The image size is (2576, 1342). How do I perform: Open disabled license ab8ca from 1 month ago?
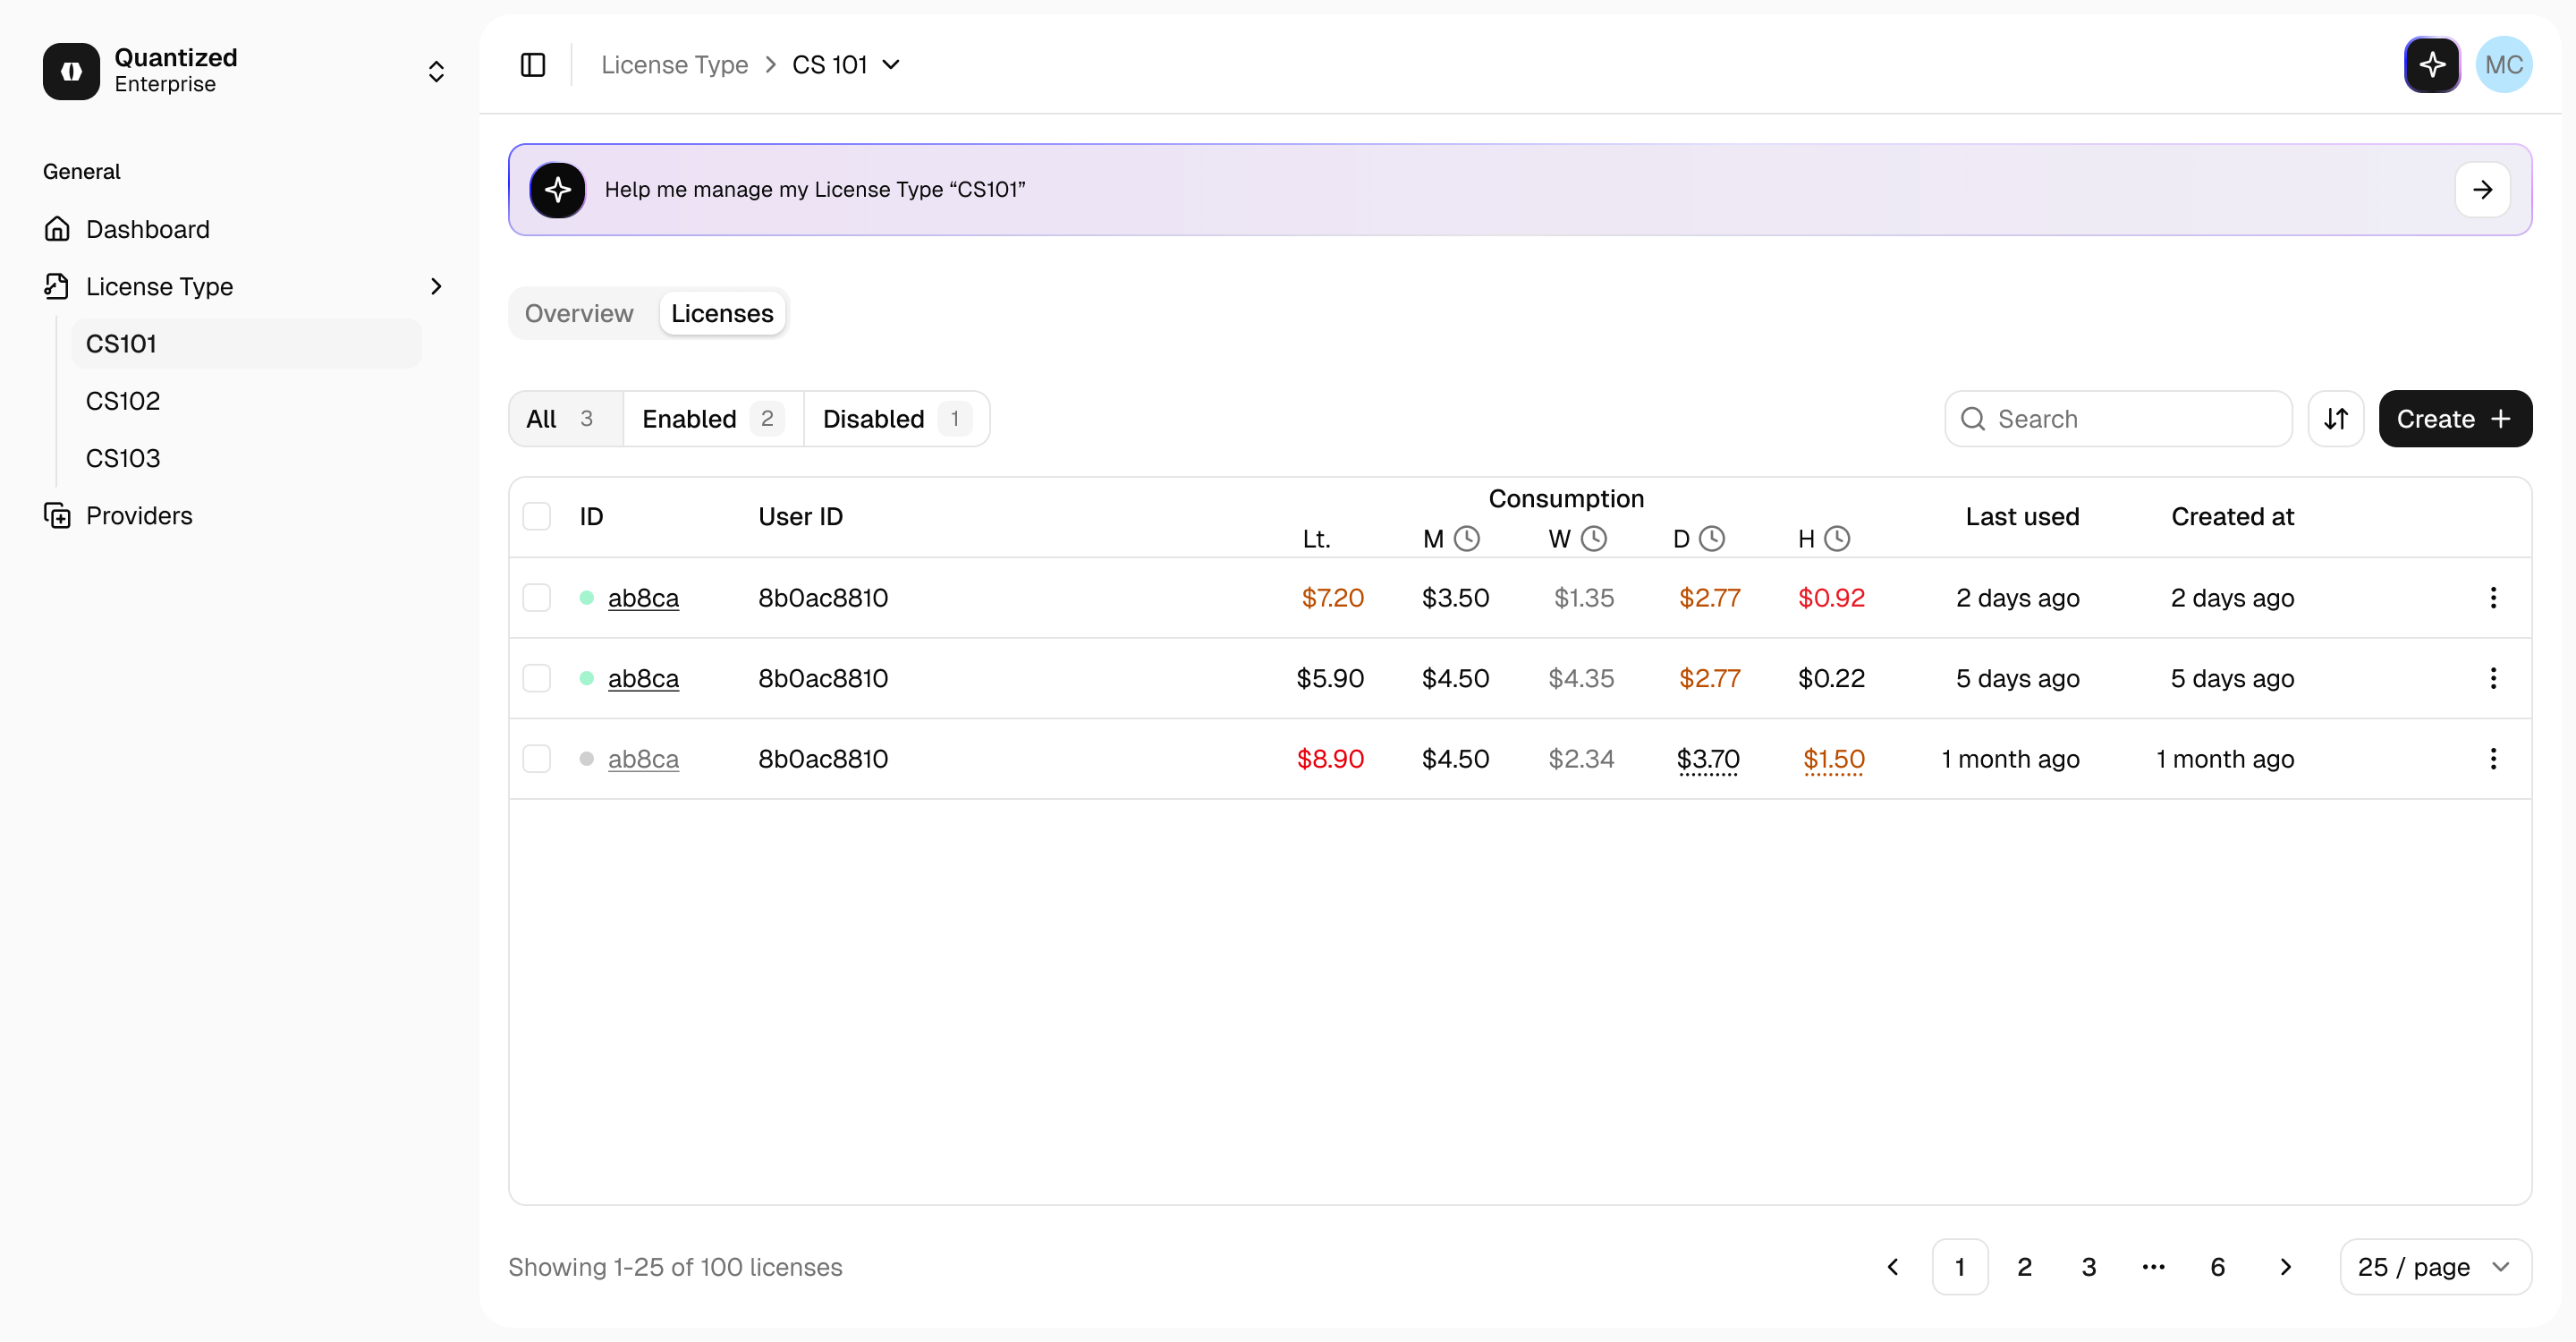pyautogui.click(x=643, y=759)
